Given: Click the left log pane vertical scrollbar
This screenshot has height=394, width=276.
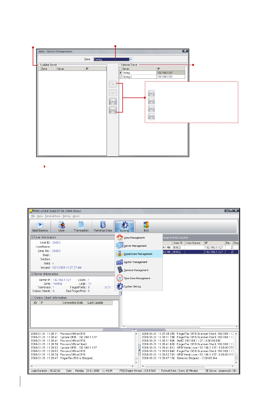Looking at the screenshot, I should click(137, 349).
